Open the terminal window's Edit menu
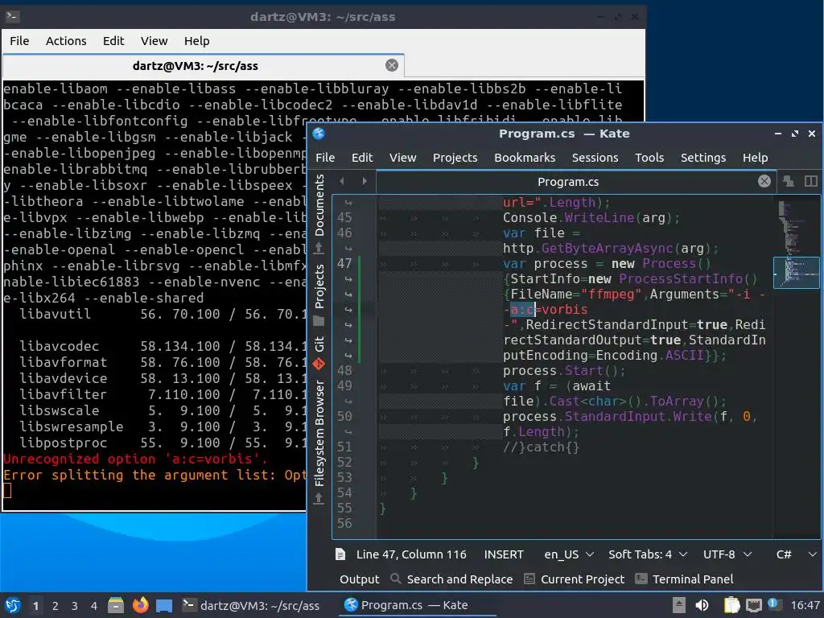Image resolution: width=824 pixels, height=618 pixels. tap(113, 41)
